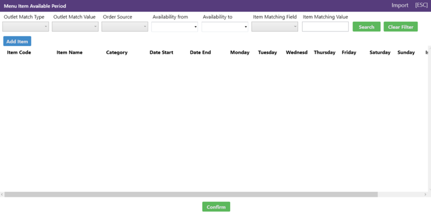The height and width of the screenshot is (213, 431).
Task: Close the dialog with the [ESC] link
Action: [421, 5]
